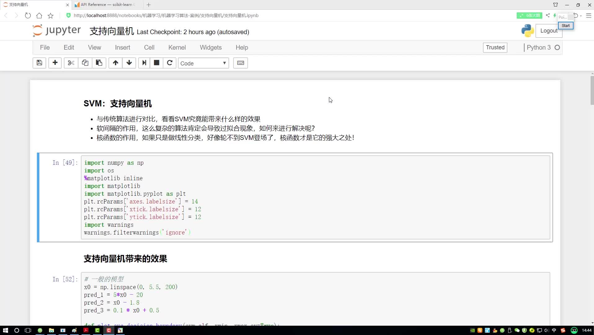Image resolution: width=594 pixels, height=335 pixels.
Task: Open the Edit menu
Action: click(69, 47)
